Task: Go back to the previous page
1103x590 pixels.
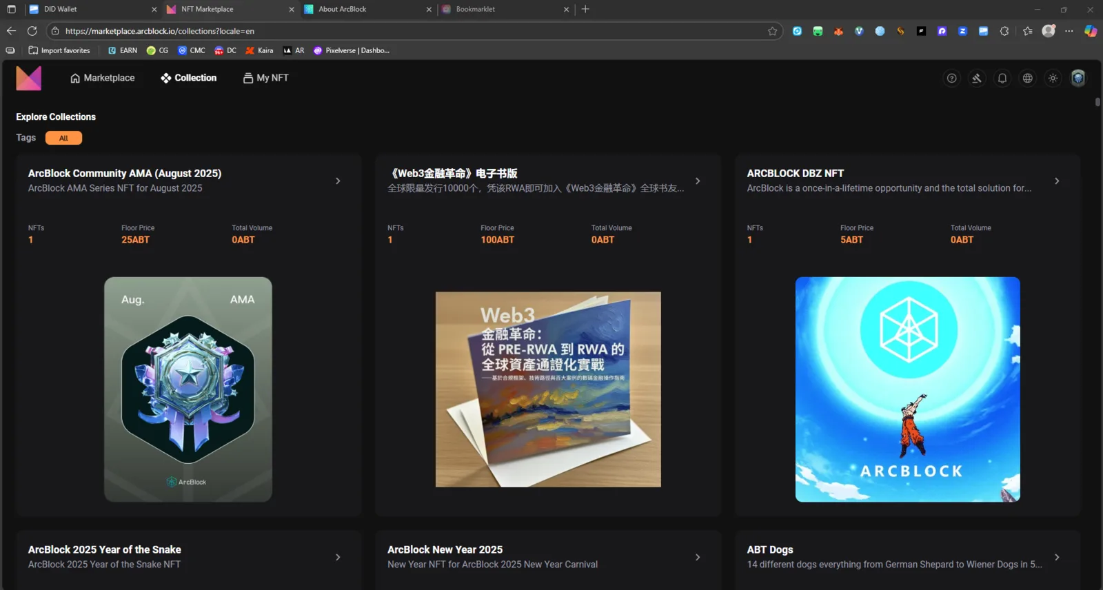Action: tap(11, 31)
